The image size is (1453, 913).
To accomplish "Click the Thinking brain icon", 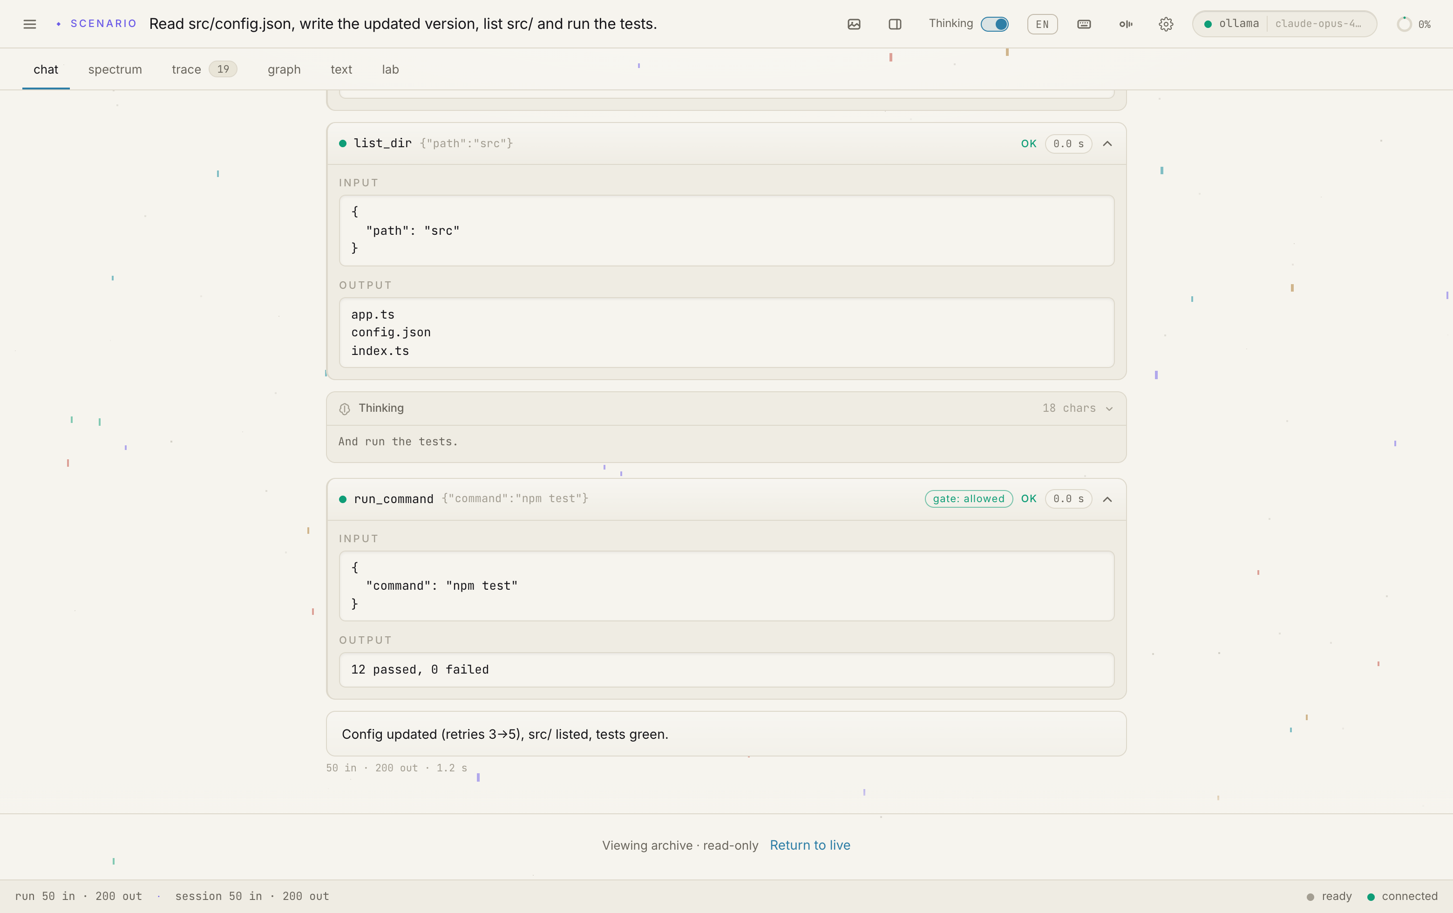I will pyautogui.click(x=345, y=409).
